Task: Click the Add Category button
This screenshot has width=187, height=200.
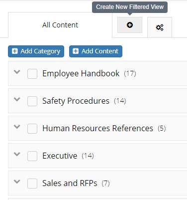Action: click(36, 51)
